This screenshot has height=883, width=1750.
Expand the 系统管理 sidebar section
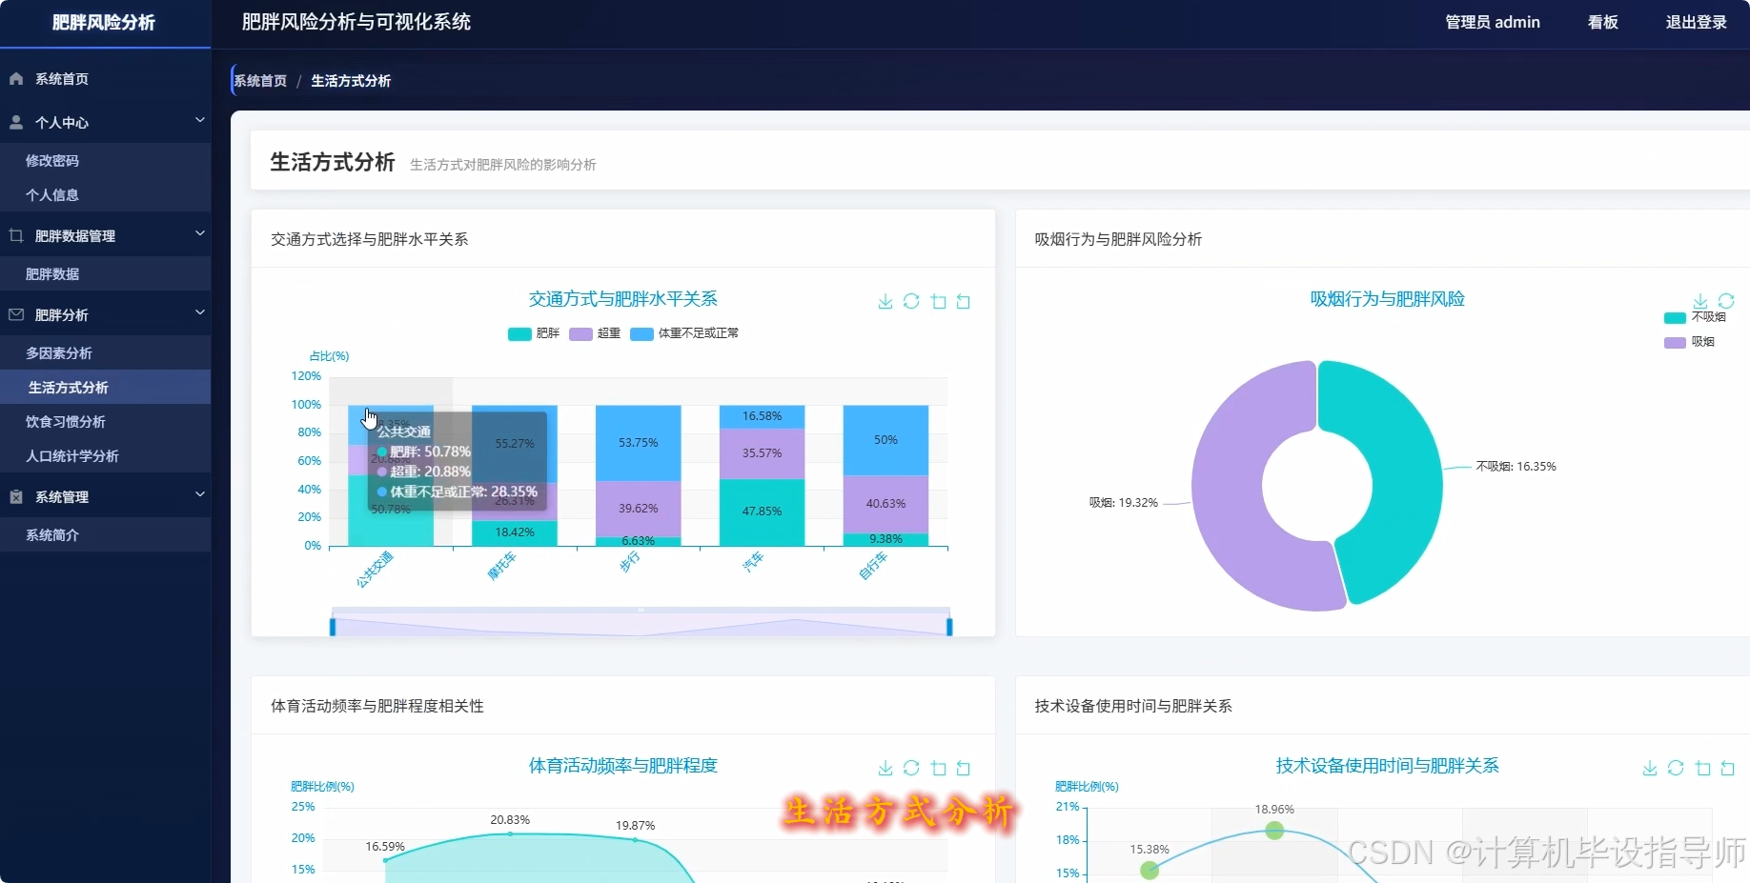pos(105,495)
